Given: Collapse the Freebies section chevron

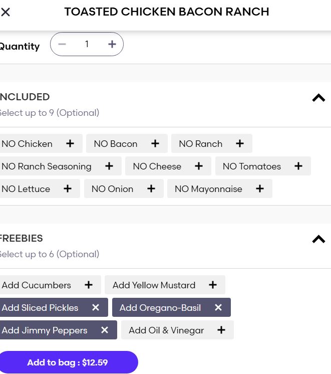Looking at the screenshot, I should click(318, 239).
